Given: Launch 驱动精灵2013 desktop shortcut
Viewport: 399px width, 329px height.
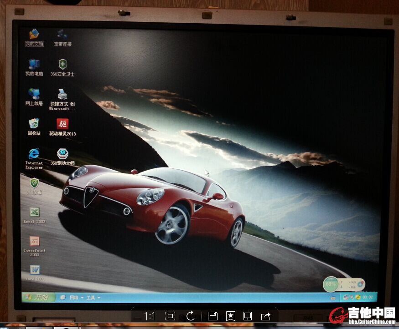Looking at the screenshot, I should (62, 124).
